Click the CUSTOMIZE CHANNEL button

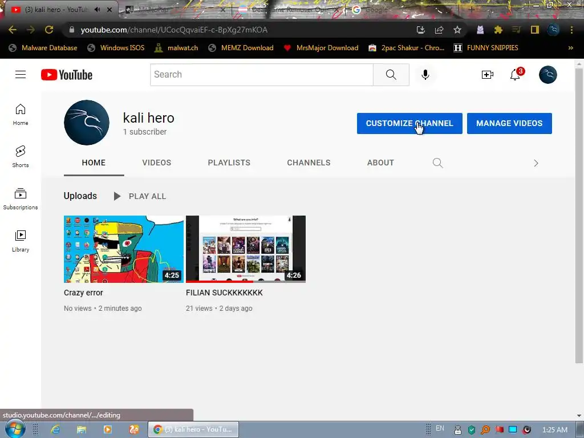[x=409, y=123]
